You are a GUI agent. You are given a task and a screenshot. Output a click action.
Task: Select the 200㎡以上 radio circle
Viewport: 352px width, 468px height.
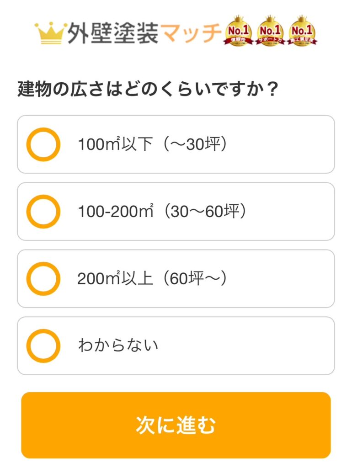[x=43, y=279]
